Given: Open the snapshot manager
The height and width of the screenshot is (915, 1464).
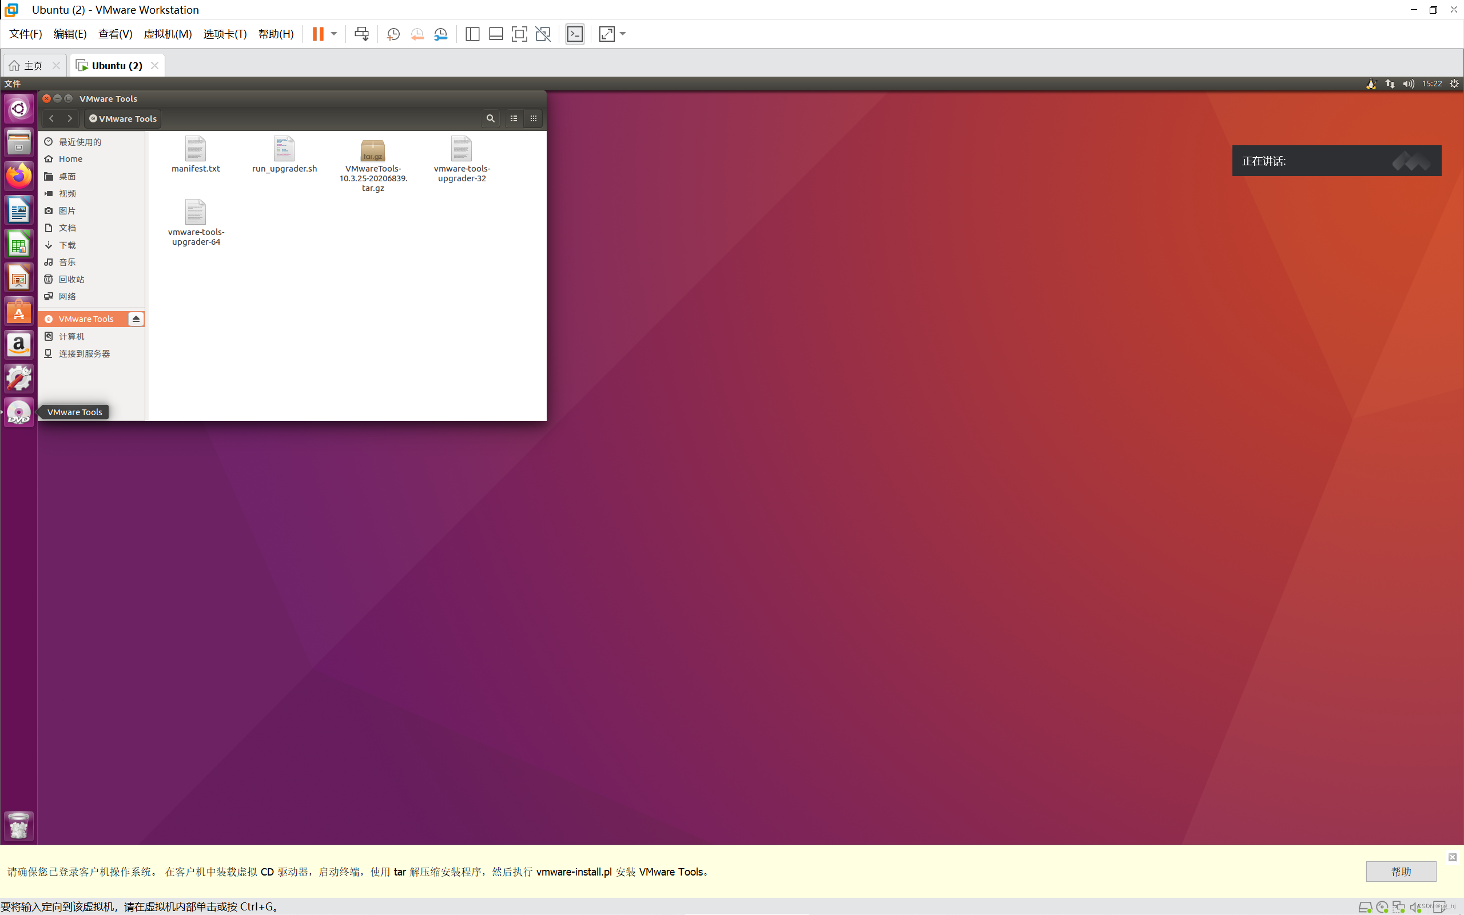Looking at the screenshot, I should (441, 34).
